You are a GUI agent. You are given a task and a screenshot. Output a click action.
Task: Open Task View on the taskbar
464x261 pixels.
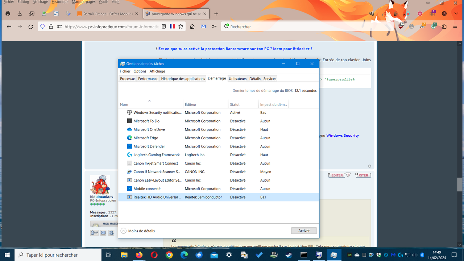[x=108, y=255]
